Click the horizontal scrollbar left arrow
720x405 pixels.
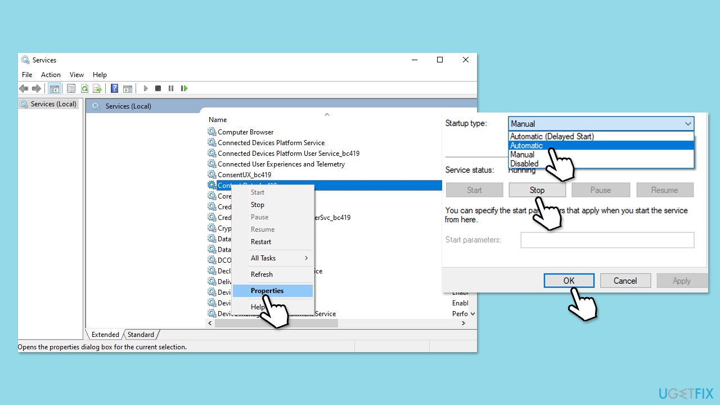[211, 323]
